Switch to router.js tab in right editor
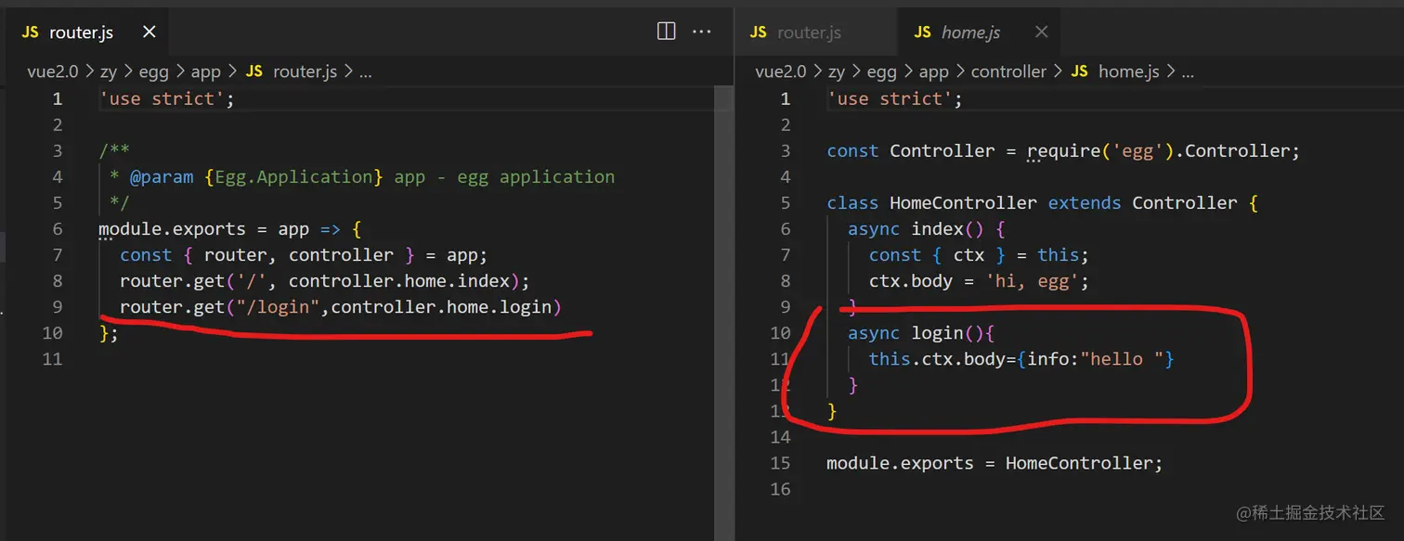This screenshot has width=1404, height=541. pyautogui.click(x=817, y=32)
